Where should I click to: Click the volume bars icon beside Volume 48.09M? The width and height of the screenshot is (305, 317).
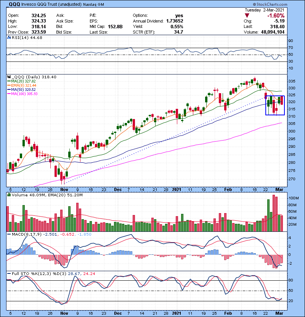pyautogui.click(x=9, y=195)
